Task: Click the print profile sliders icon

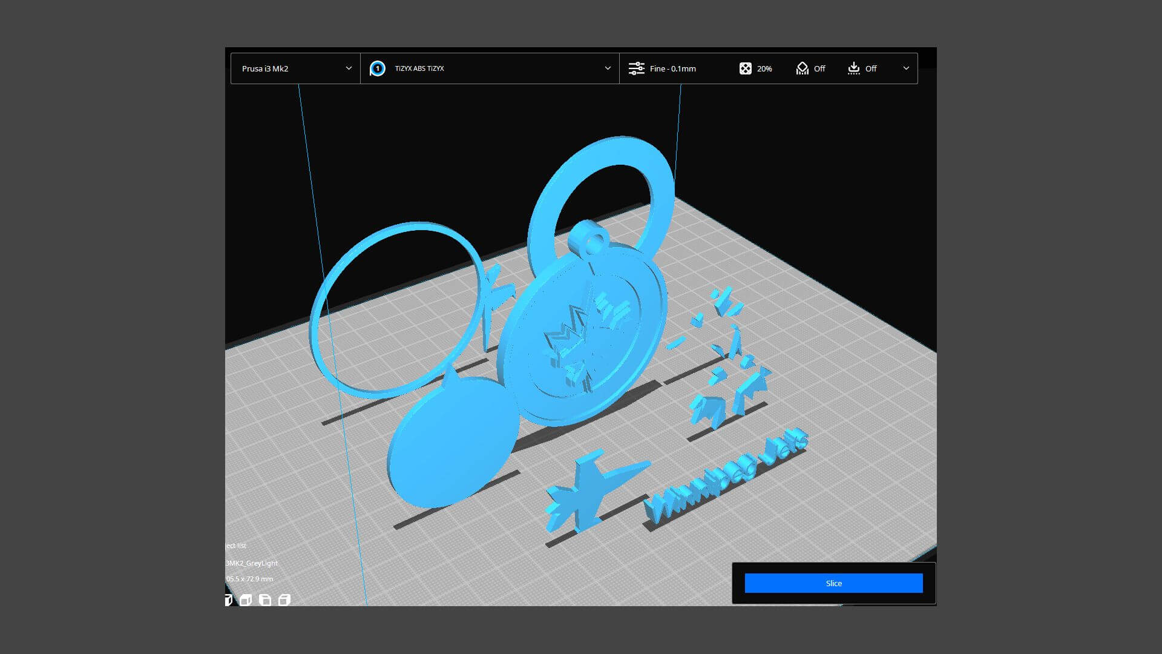Action: point(636,68)
